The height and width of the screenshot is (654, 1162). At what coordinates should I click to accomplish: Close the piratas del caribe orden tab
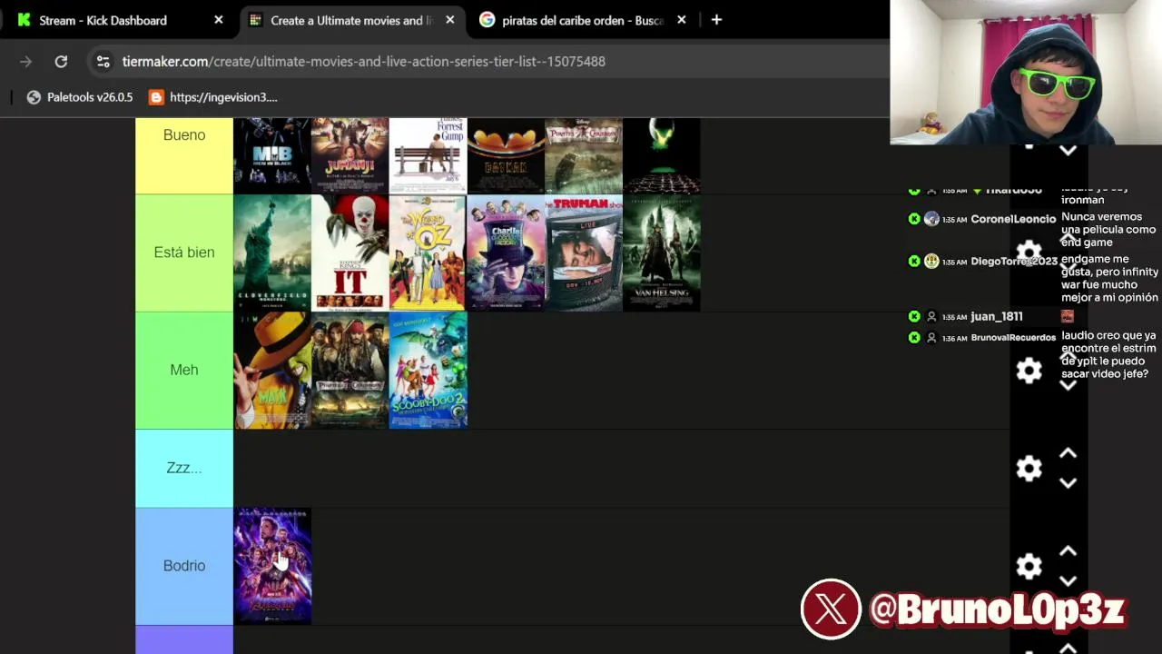pyautogui.click(x=681, y=19)
